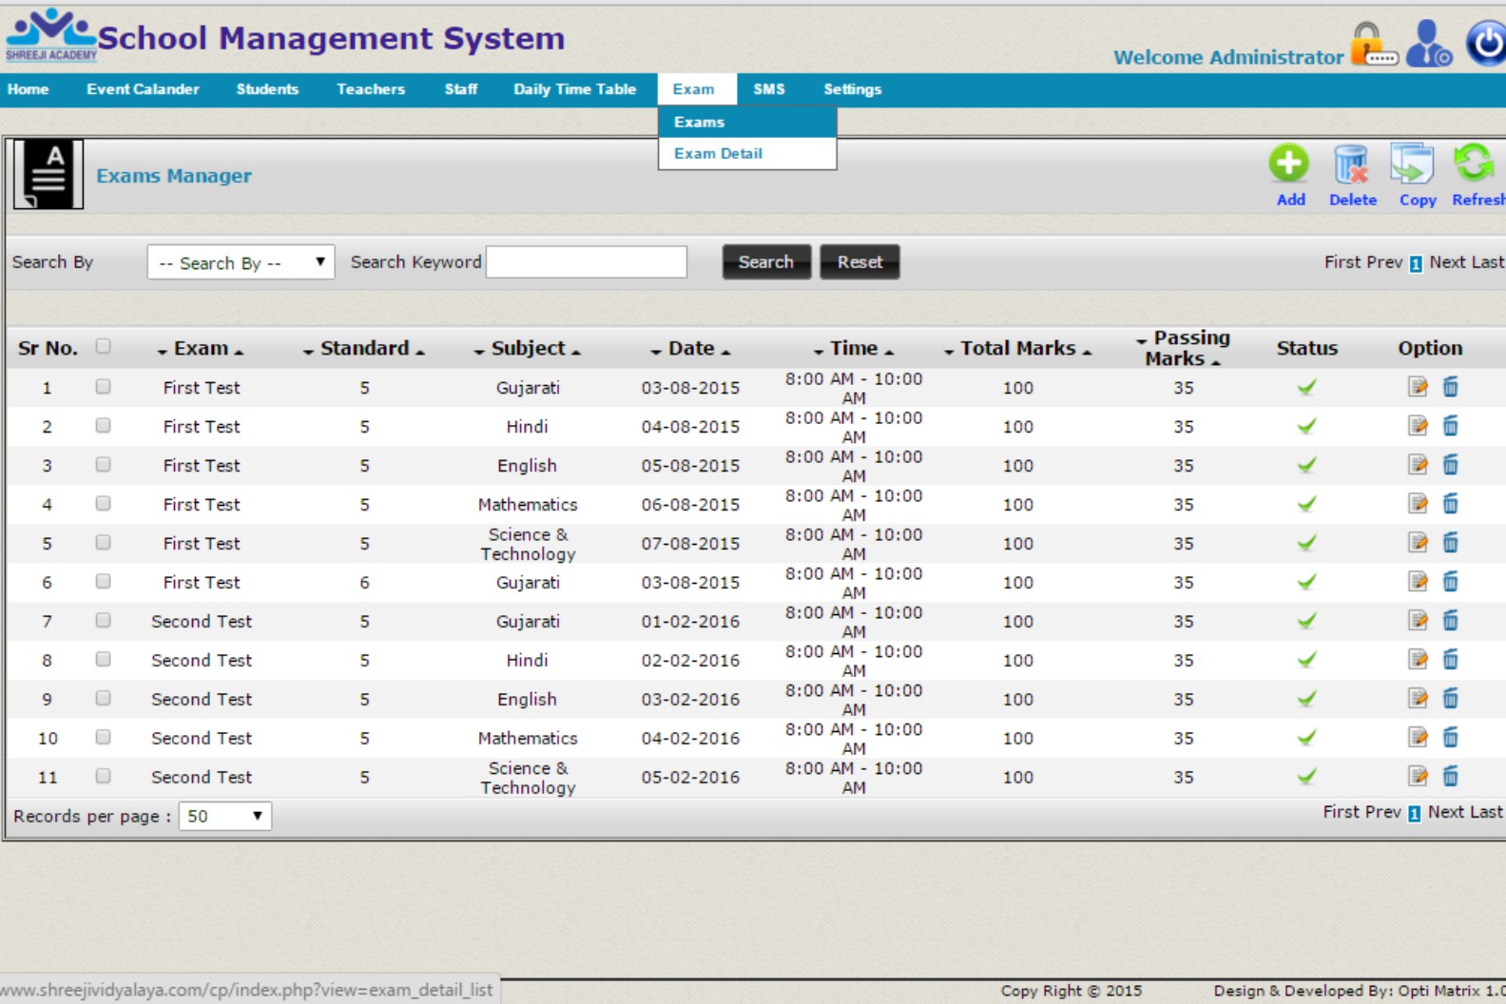Image resolution: width=1506 pixels, height=1004 pixels.
Task: Select Exam Detail from Exam submenu
Action: pos(747,153)
